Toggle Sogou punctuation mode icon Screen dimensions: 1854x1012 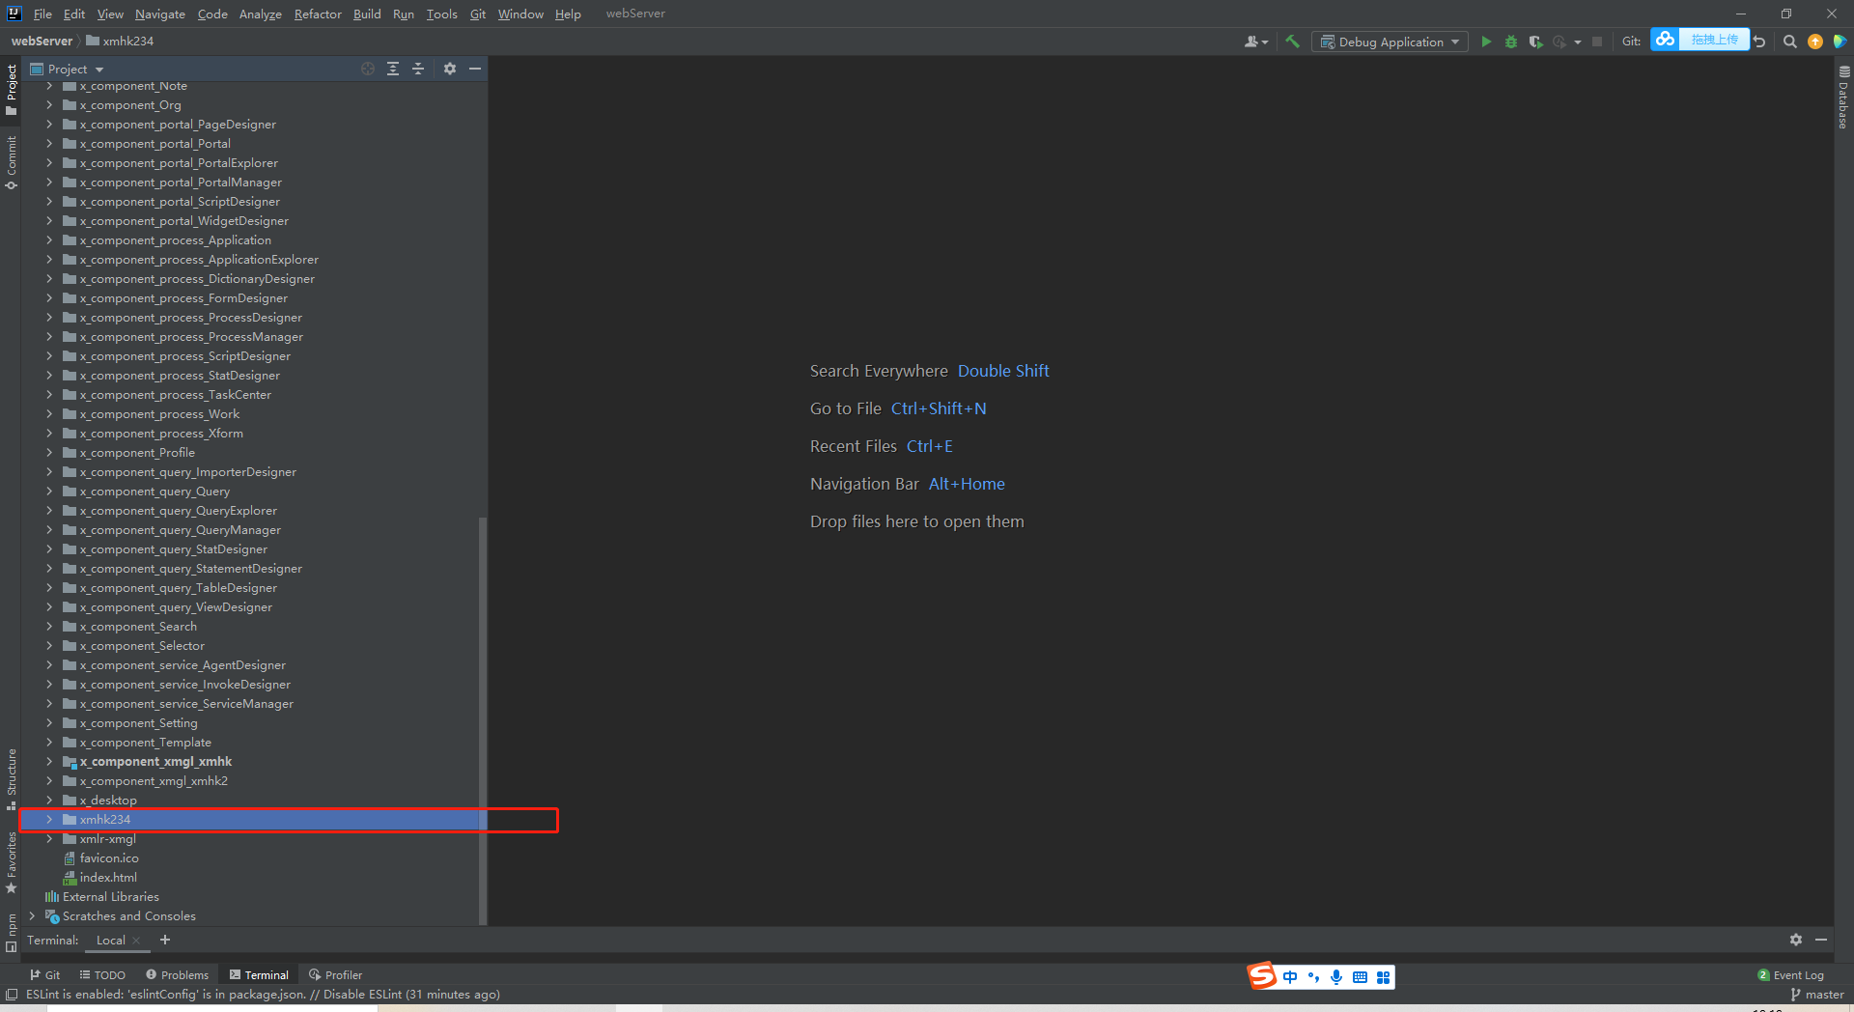(1313, 977)
